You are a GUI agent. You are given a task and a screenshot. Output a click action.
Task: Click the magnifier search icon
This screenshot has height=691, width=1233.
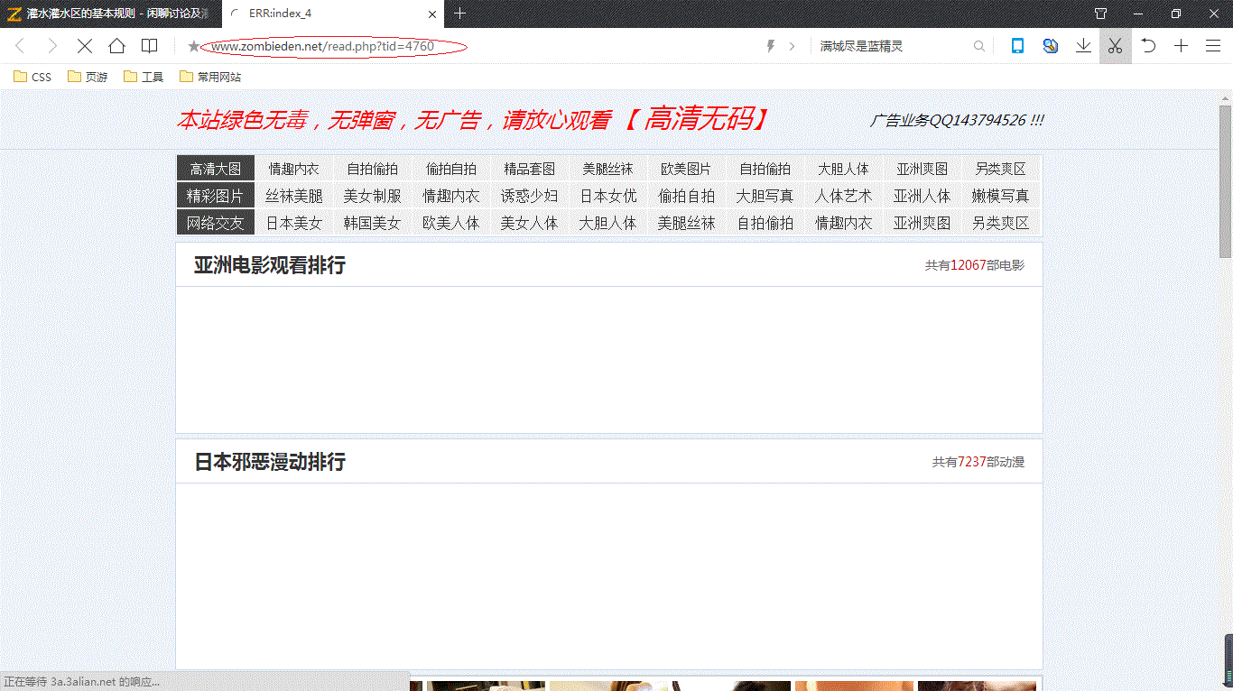(x=979, y=46)
